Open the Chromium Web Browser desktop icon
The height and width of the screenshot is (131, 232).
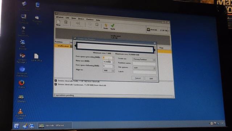pyautogui.click(x=22, y=72)
